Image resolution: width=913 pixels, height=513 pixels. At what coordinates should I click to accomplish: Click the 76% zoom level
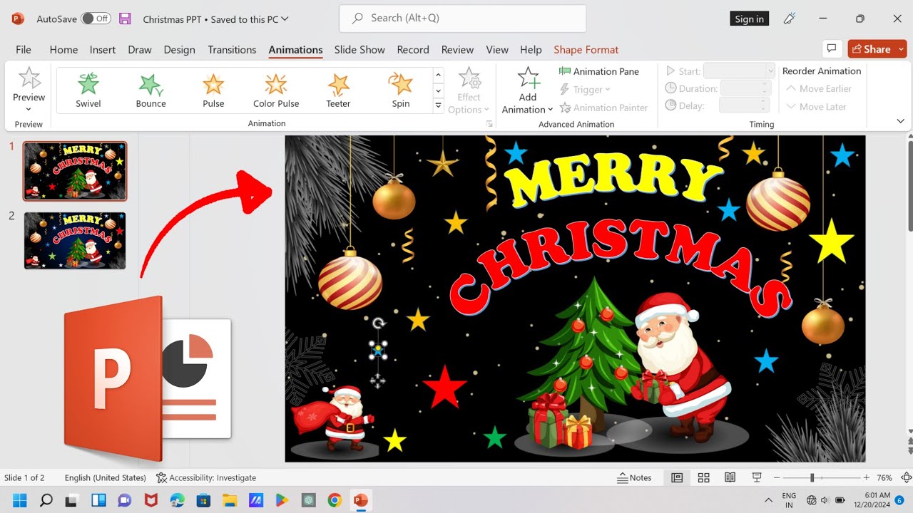pyautogui.click(x=884, y=477)
